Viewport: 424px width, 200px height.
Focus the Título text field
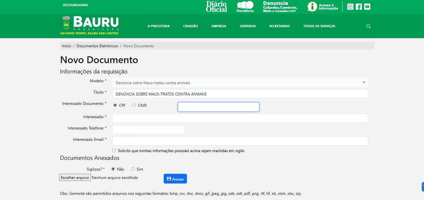point(240,94)
